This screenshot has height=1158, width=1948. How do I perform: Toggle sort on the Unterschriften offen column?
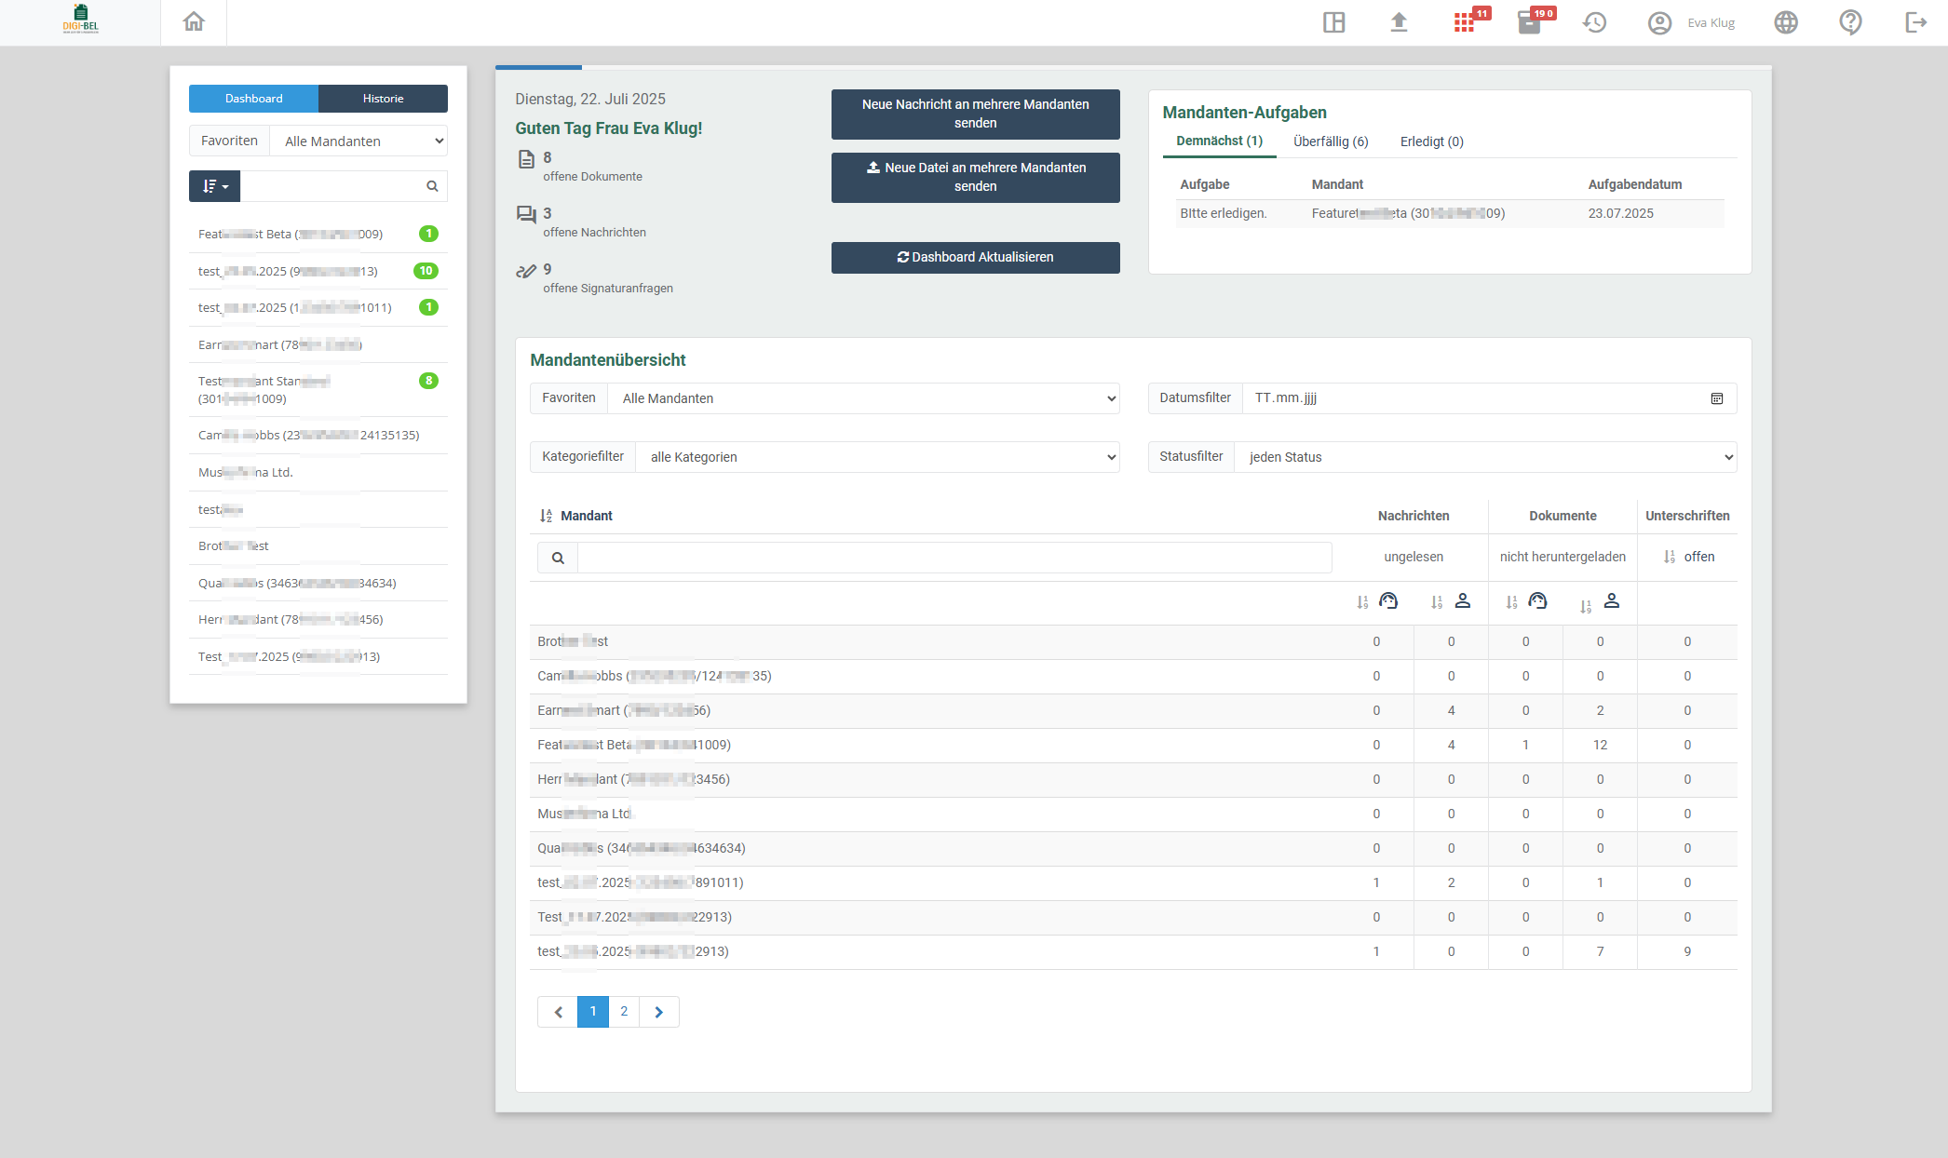click(x=1670, y=557)
